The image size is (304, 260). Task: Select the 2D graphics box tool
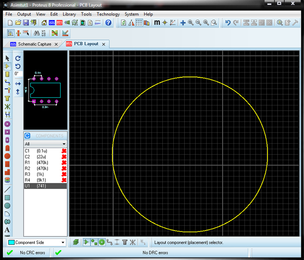pos(7,197)
